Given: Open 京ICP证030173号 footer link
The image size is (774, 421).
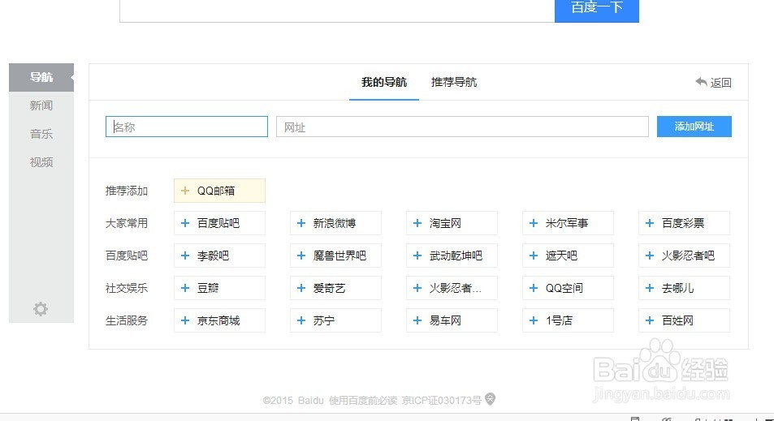Looking at the screenshot, I should [x=441, y=400].
